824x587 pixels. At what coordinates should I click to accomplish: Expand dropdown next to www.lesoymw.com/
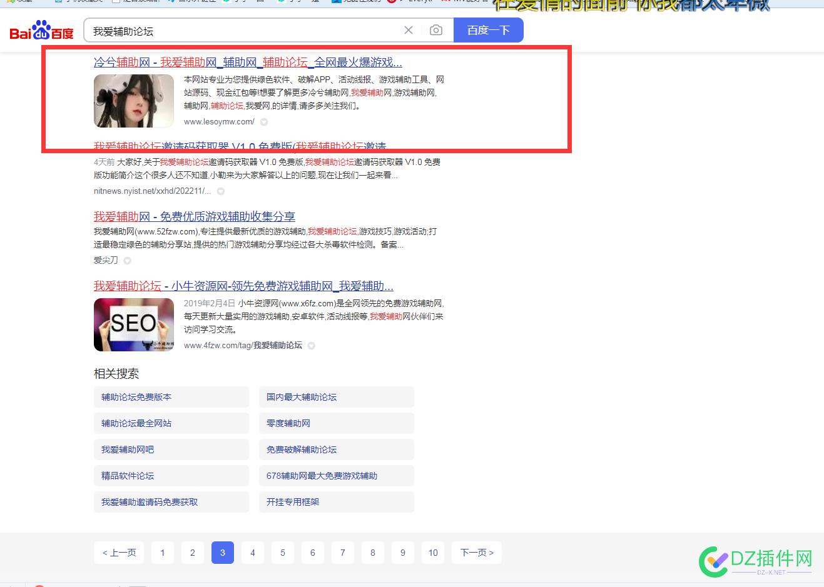[x=264, y=122]
